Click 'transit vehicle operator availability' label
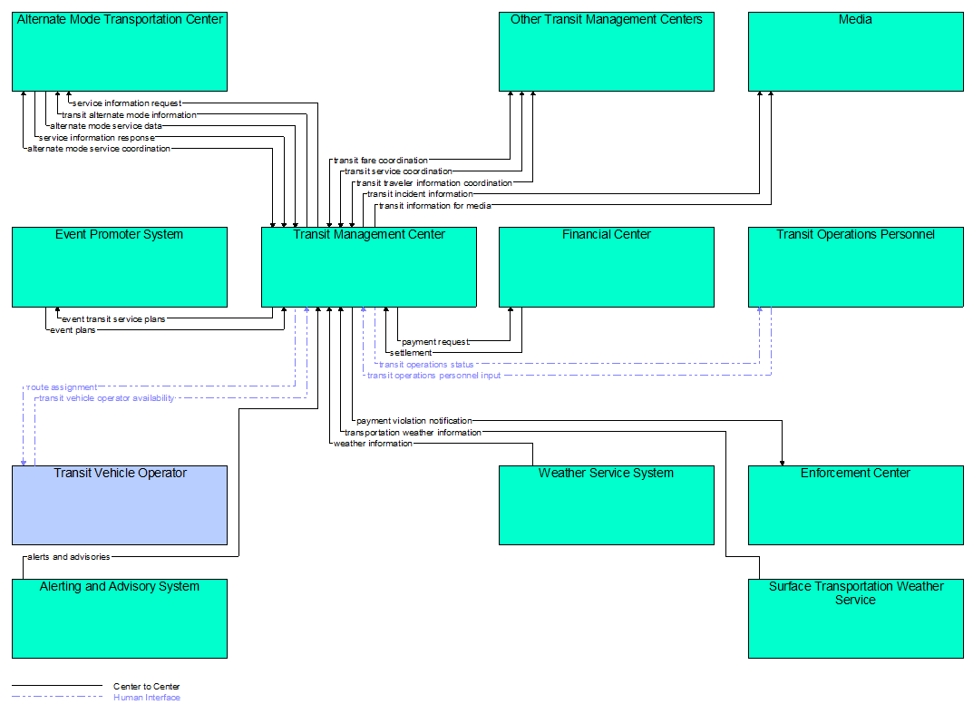 pos(107,398)
